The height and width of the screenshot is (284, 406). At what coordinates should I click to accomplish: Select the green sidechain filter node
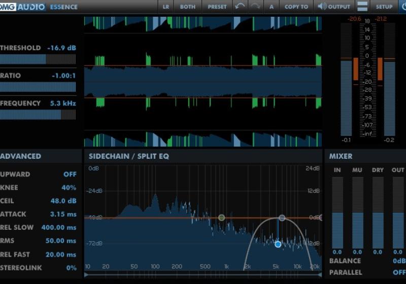221,218
